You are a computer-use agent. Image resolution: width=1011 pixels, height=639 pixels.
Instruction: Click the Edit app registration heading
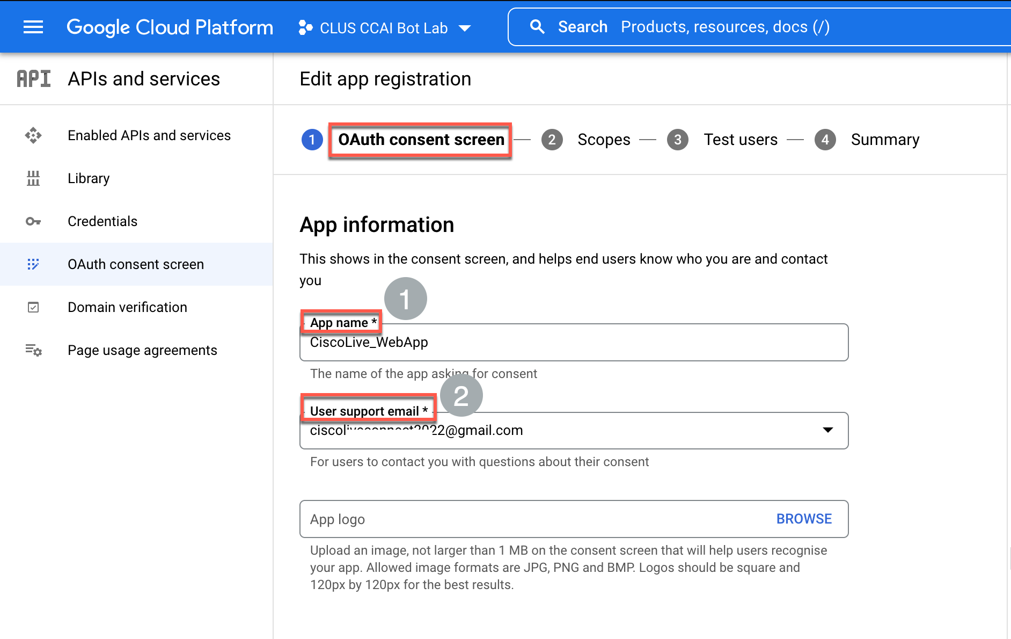click(x=385, y=79)
